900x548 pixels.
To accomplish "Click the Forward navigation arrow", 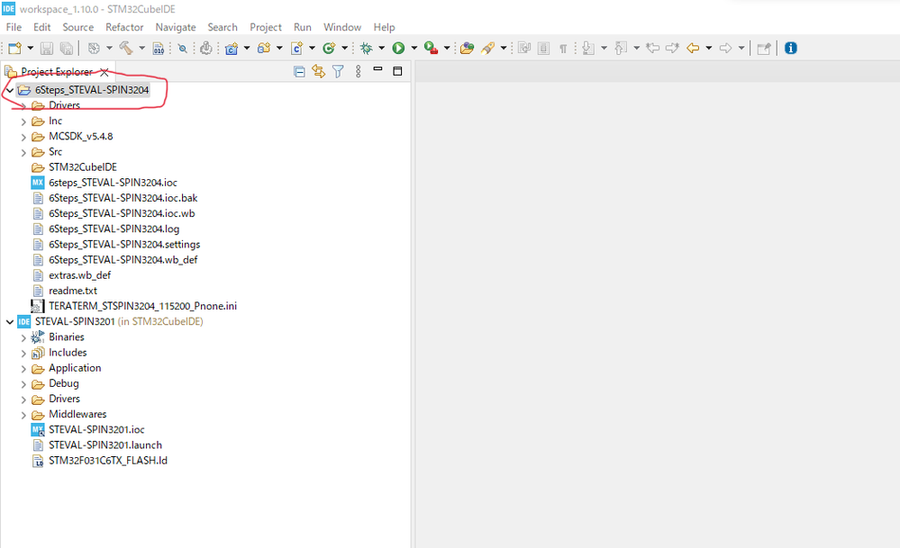I will pos(725,49).
